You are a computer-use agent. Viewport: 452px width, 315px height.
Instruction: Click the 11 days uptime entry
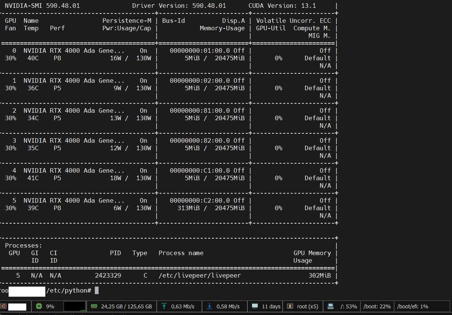click(x=271, y=306)
